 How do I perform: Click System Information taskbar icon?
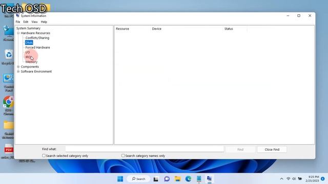[x=210, y=179]
